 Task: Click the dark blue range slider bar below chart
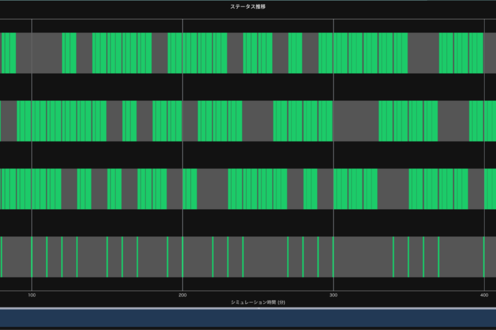[248, 318]
